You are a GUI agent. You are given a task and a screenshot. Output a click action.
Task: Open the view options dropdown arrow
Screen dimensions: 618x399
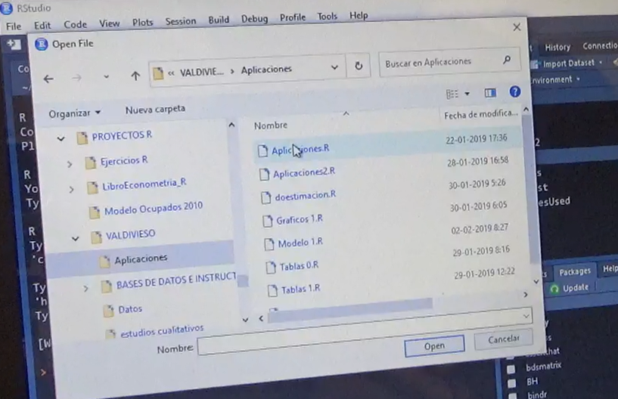467,94
